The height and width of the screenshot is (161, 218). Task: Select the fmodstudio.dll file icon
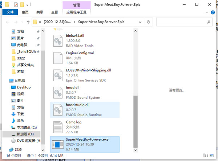click(x=58, y=110)
